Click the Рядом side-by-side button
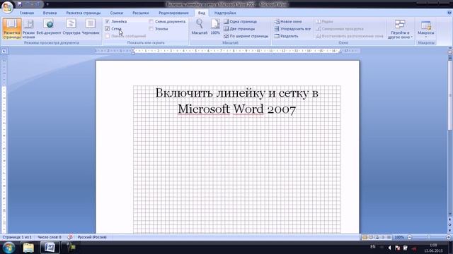This screenshot has width=453, height=254. tap(324, 22)
